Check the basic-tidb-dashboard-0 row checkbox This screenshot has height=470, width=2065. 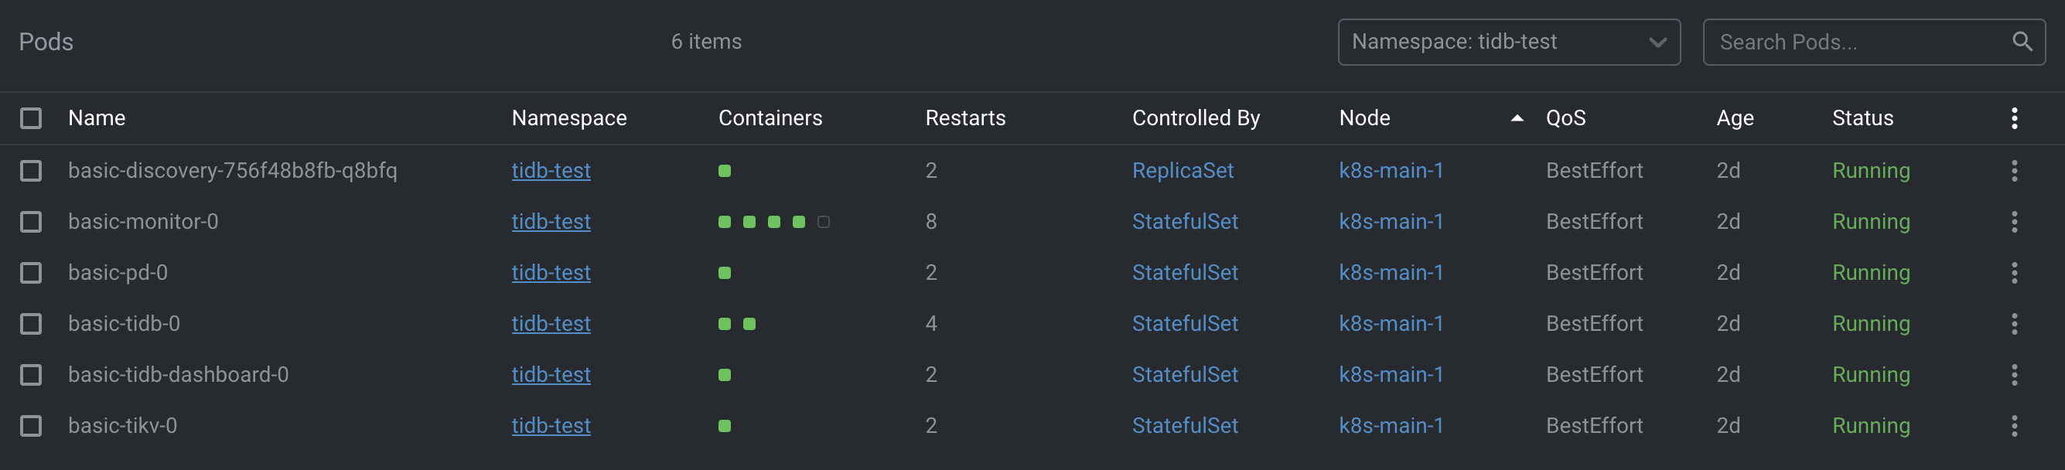[x=31, y=375]
